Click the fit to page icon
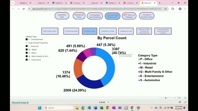Image resolution: width=198 pixels, height=111 pixels. click(x=185, y=98)
